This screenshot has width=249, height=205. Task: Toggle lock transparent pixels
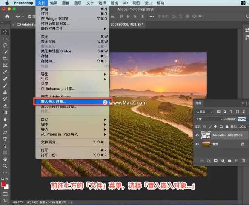(204, 126)
